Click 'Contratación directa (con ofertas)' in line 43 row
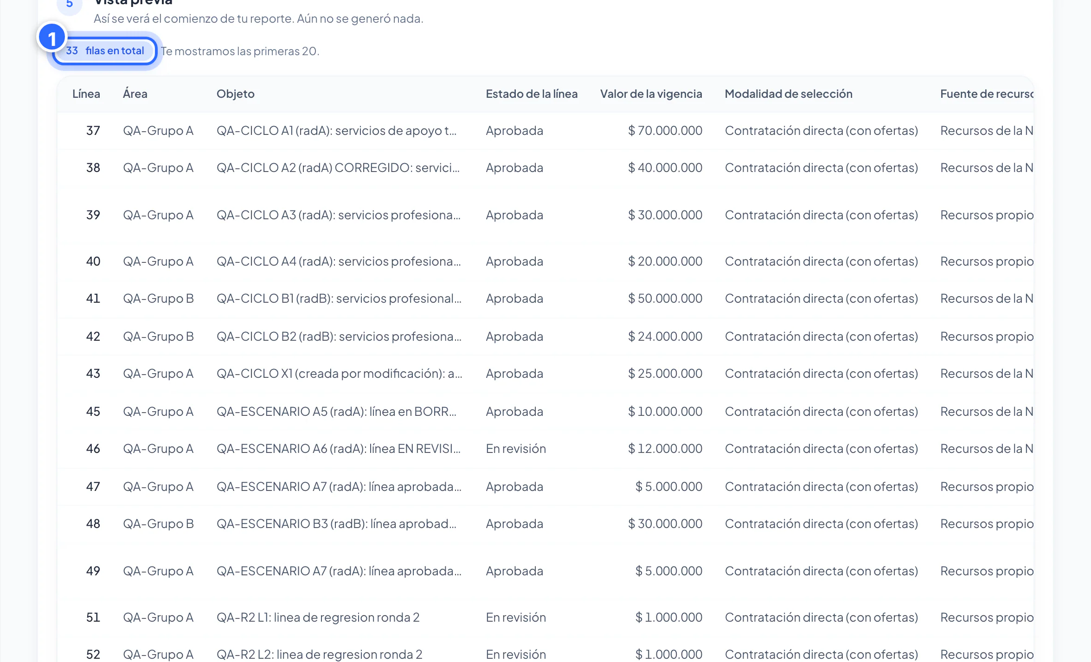Screen dimensions: 1091x662 821,374
